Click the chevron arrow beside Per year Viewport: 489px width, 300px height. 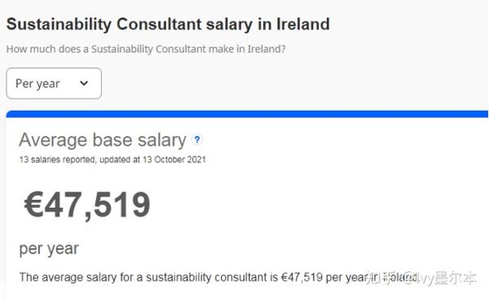coord(84,83)
